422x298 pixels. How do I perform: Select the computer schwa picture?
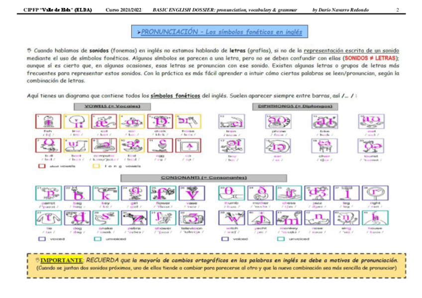(104, 145)
